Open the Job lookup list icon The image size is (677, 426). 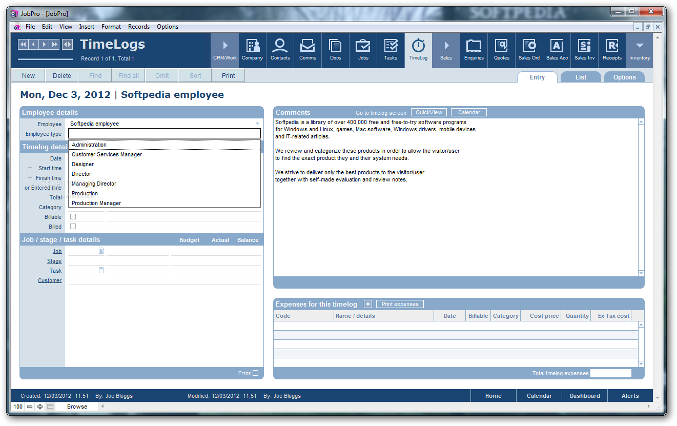point(101,251)
